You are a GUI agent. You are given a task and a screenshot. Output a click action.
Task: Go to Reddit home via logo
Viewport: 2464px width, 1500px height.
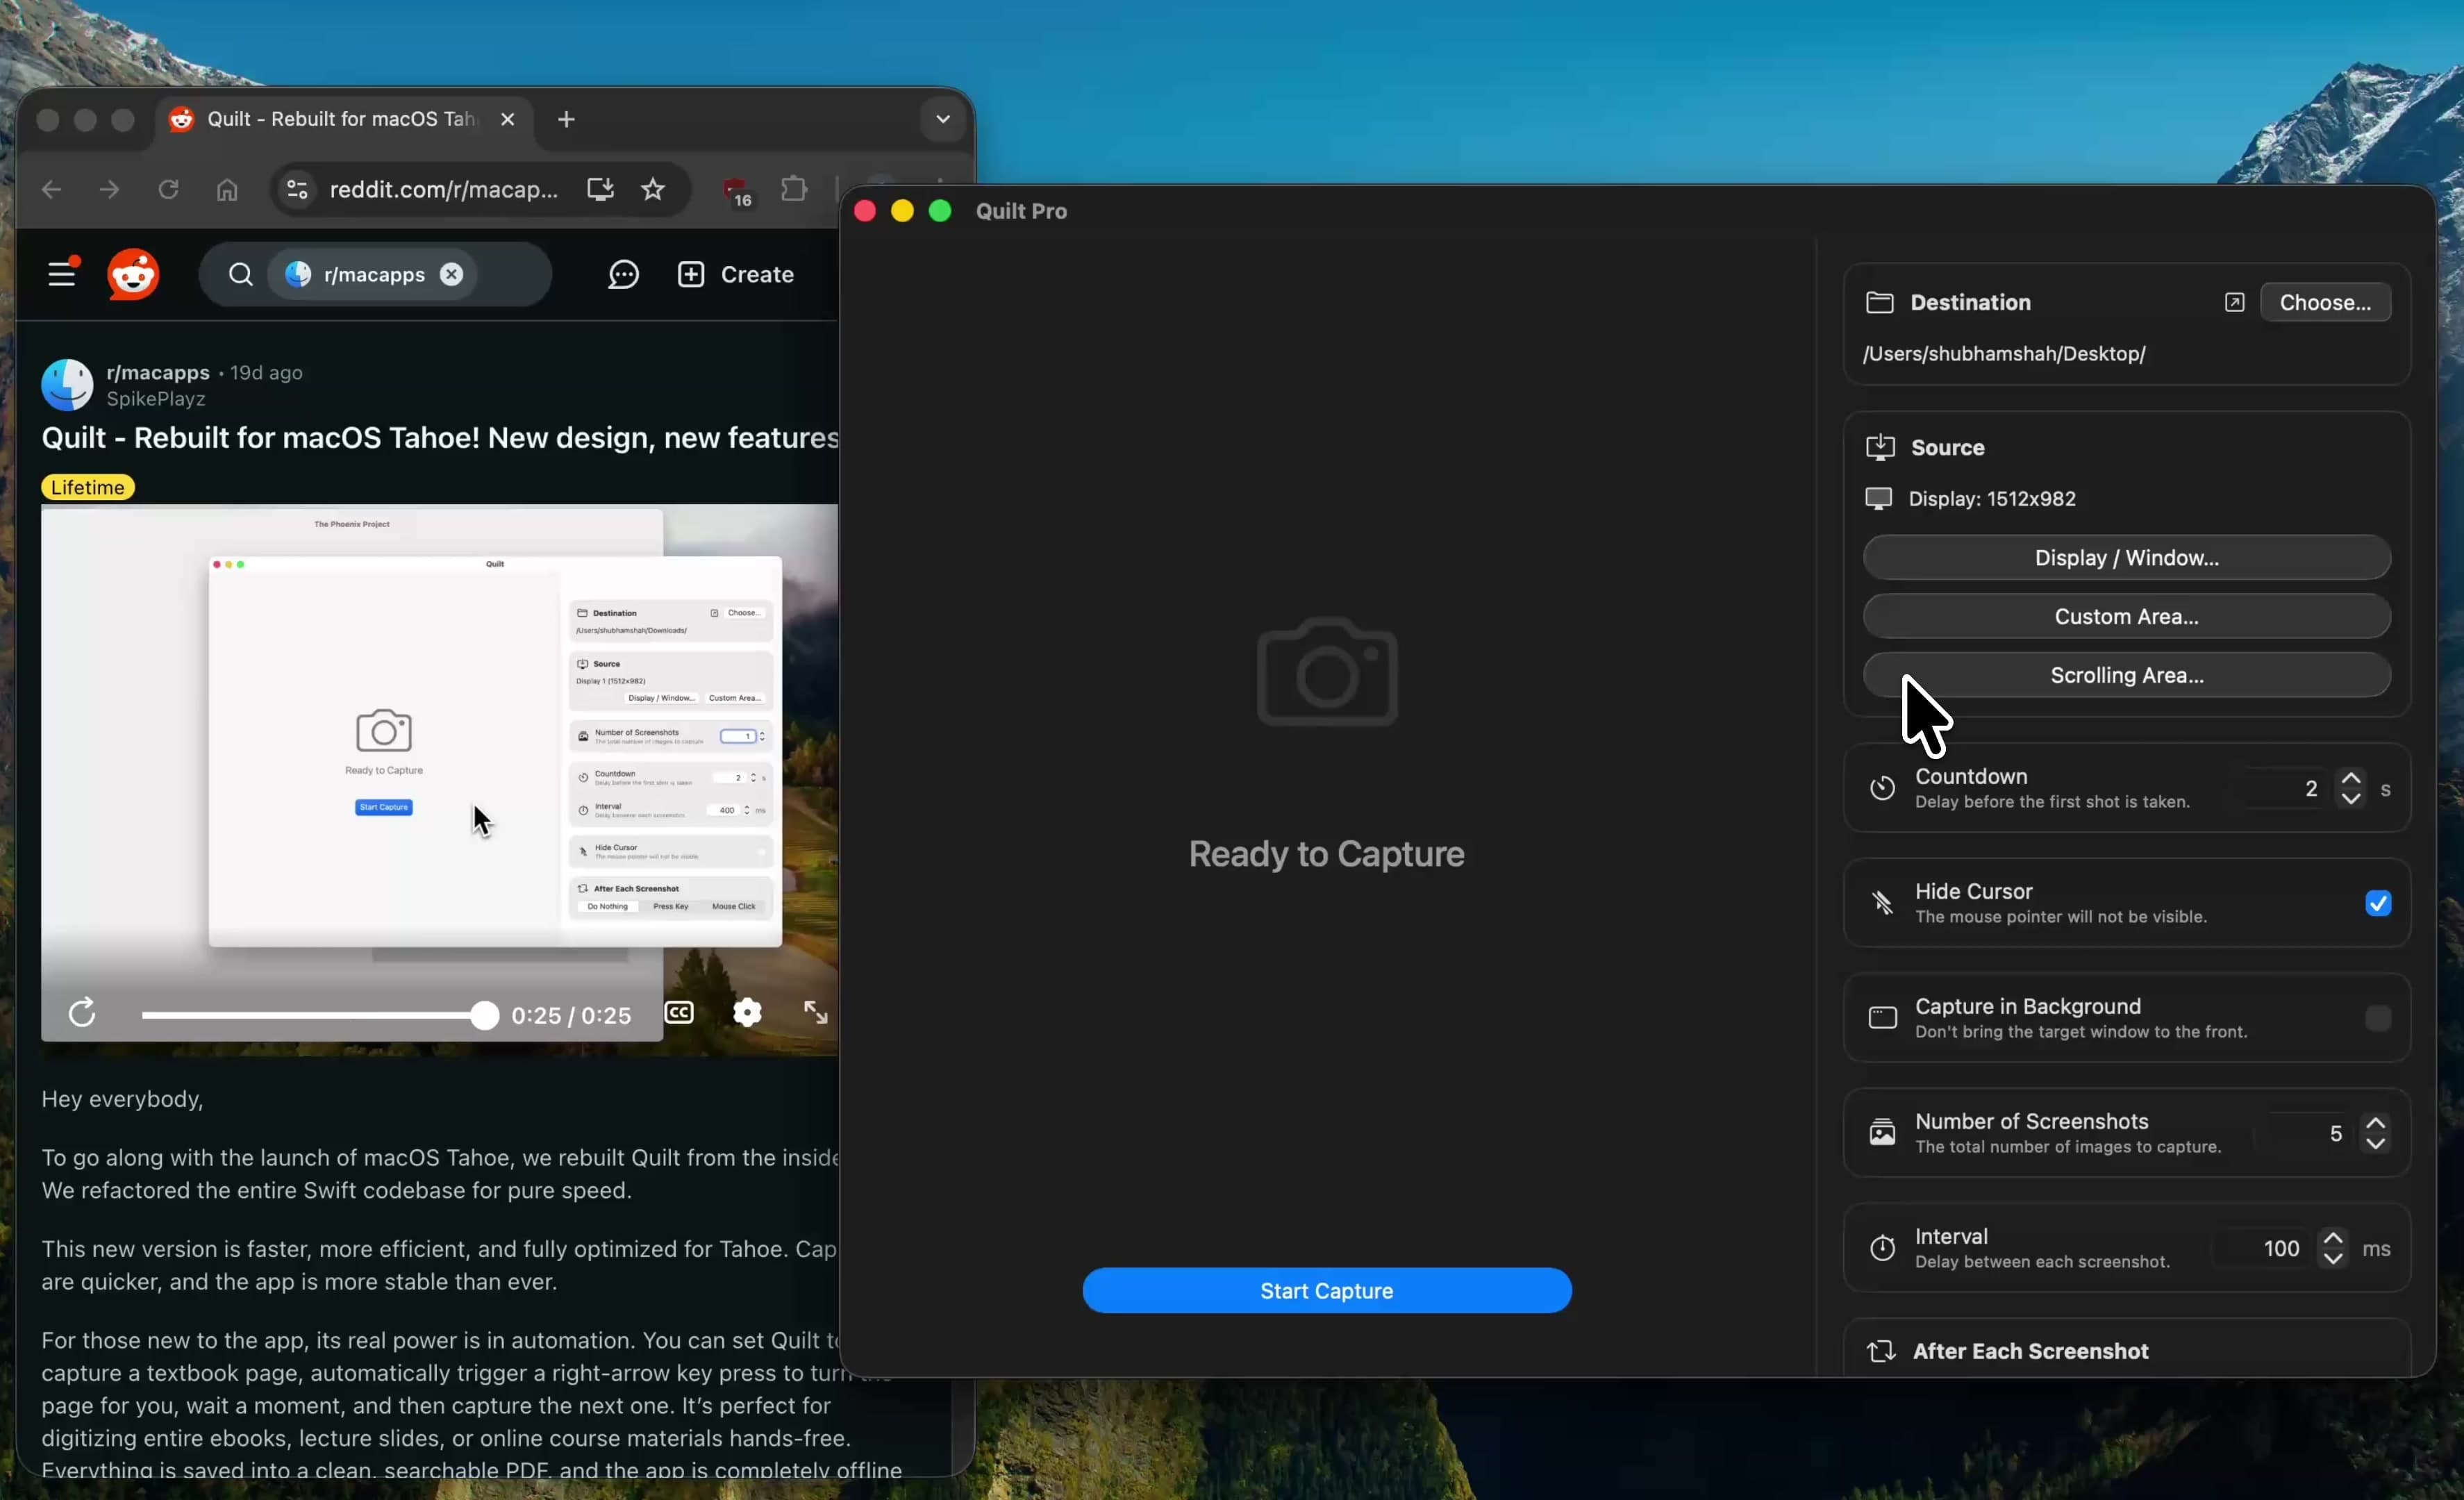[x=133, y=274]
